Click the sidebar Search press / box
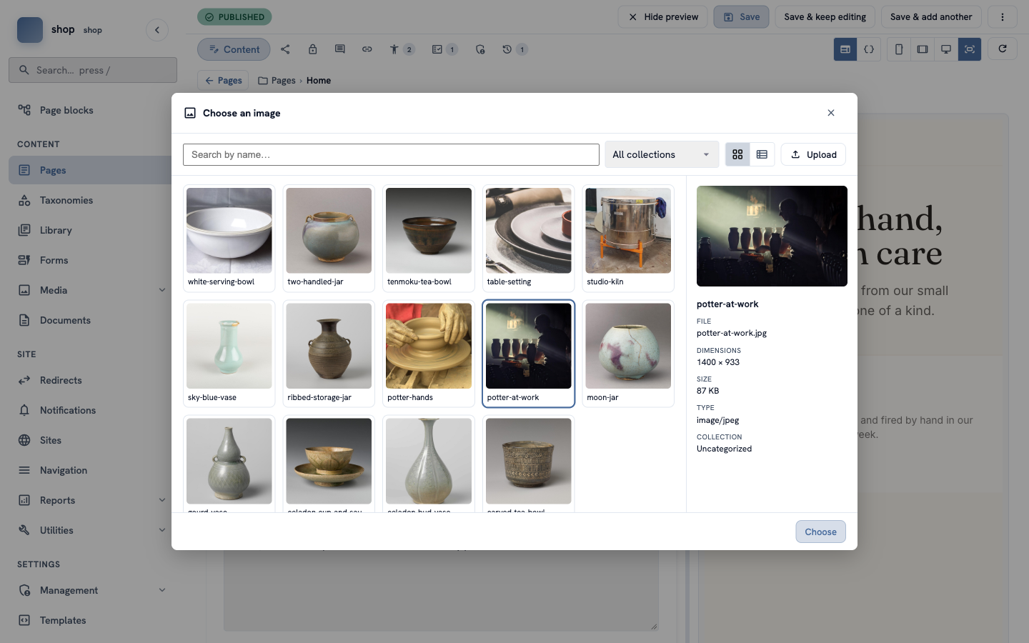 (x=93, y=70)
